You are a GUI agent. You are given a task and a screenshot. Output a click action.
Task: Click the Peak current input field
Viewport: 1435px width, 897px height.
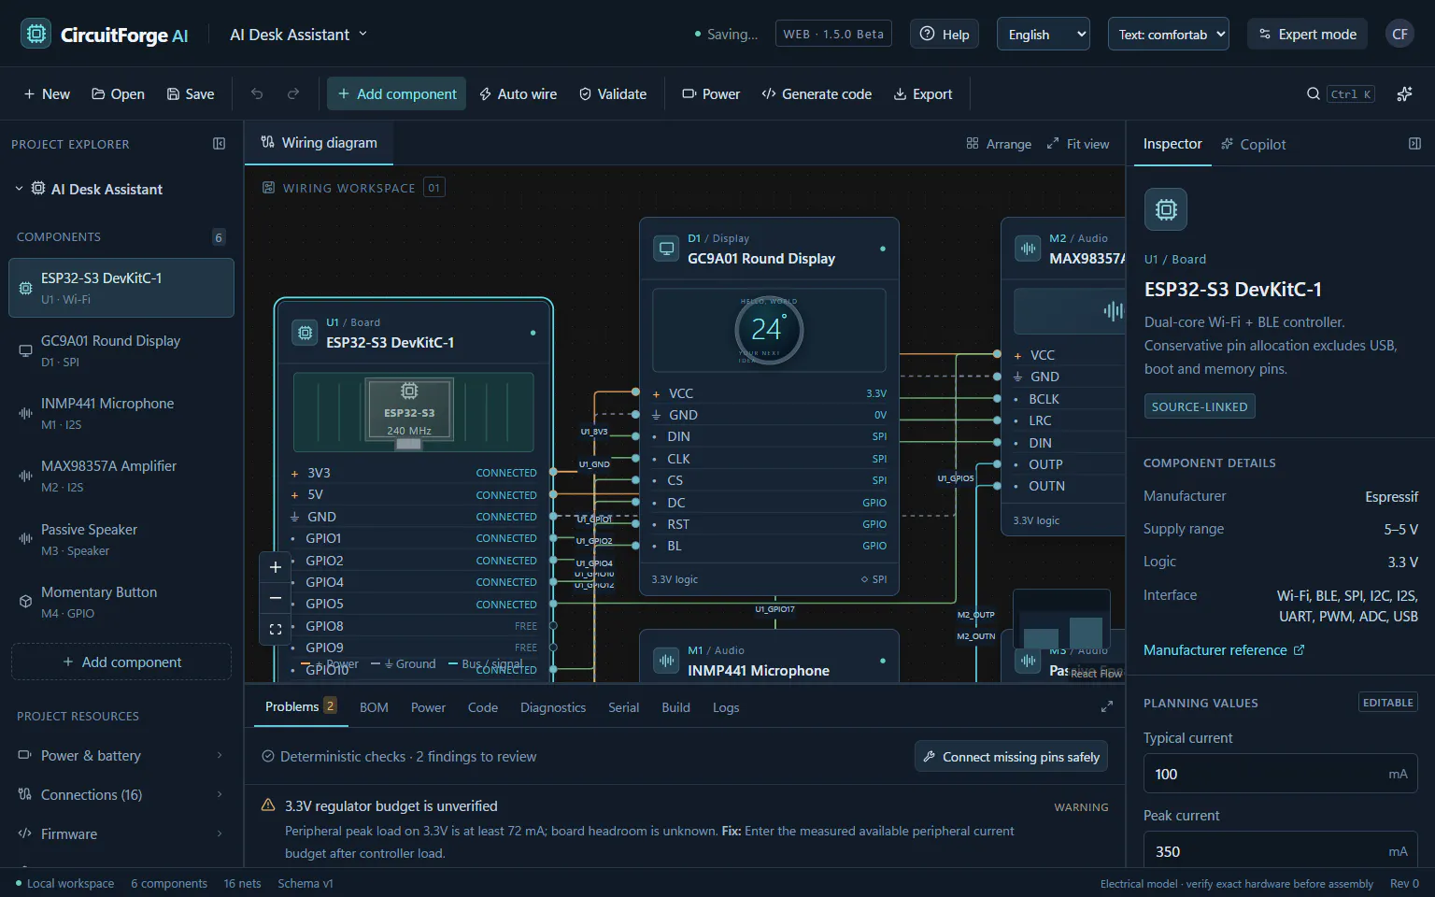click(x=1280, y=851)
